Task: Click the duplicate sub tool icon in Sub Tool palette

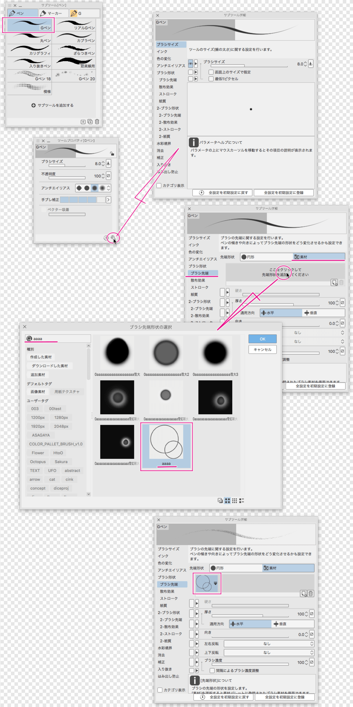Action: point(90,122)
